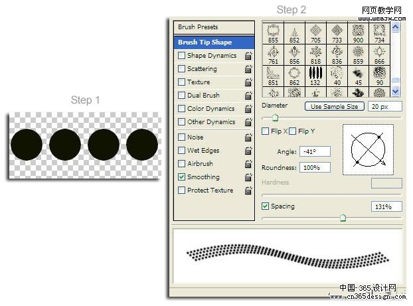The width and height of the screenshot is (413, 306).
Task: Select the 851 brush preset
Action: tap(273, 76)
